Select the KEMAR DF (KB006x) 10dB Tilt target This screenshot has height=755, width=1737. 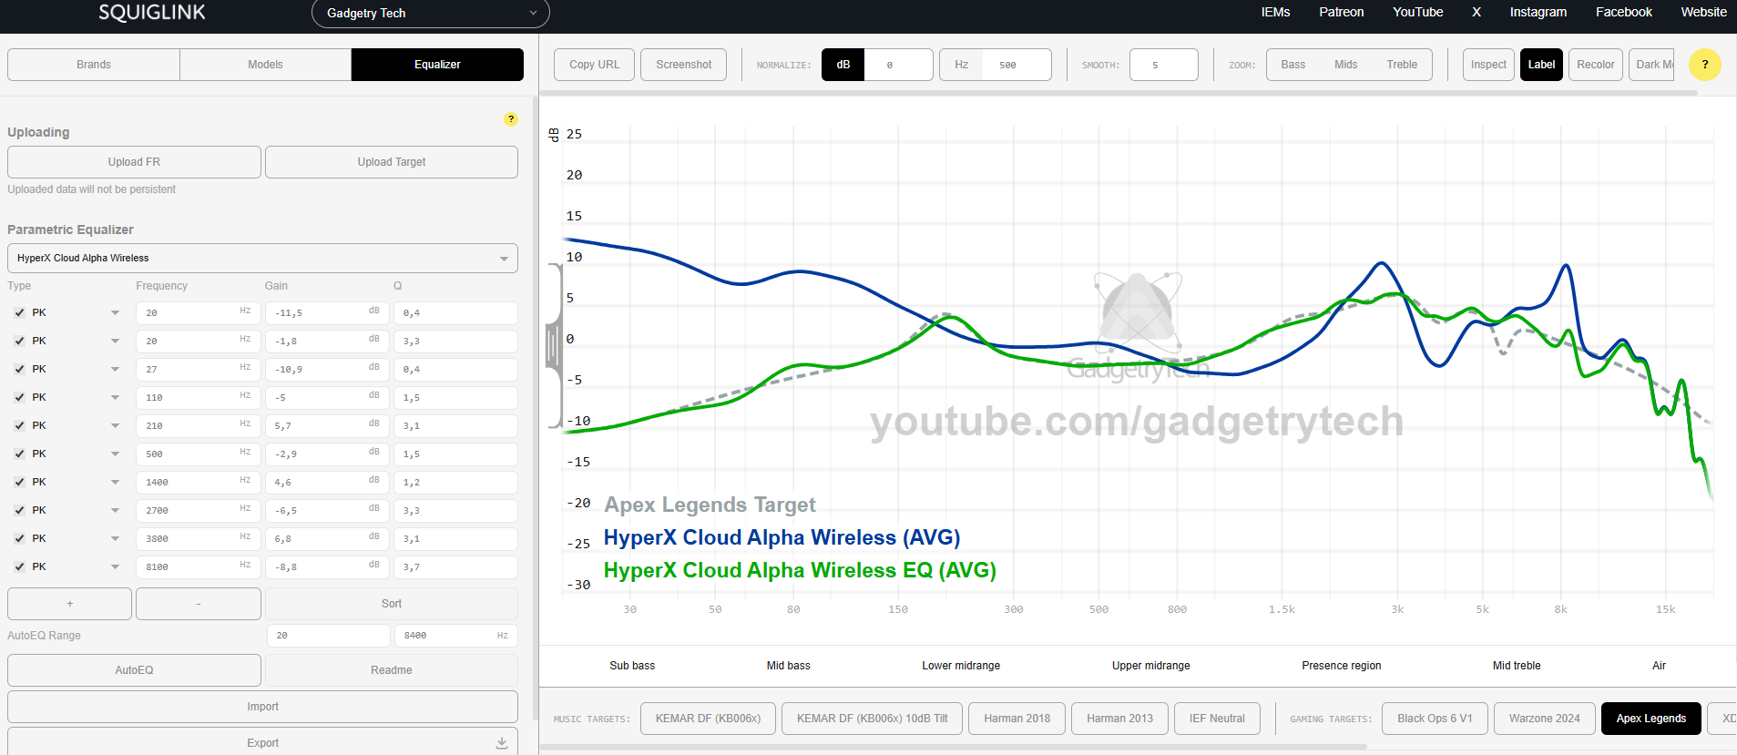point(872,719)
